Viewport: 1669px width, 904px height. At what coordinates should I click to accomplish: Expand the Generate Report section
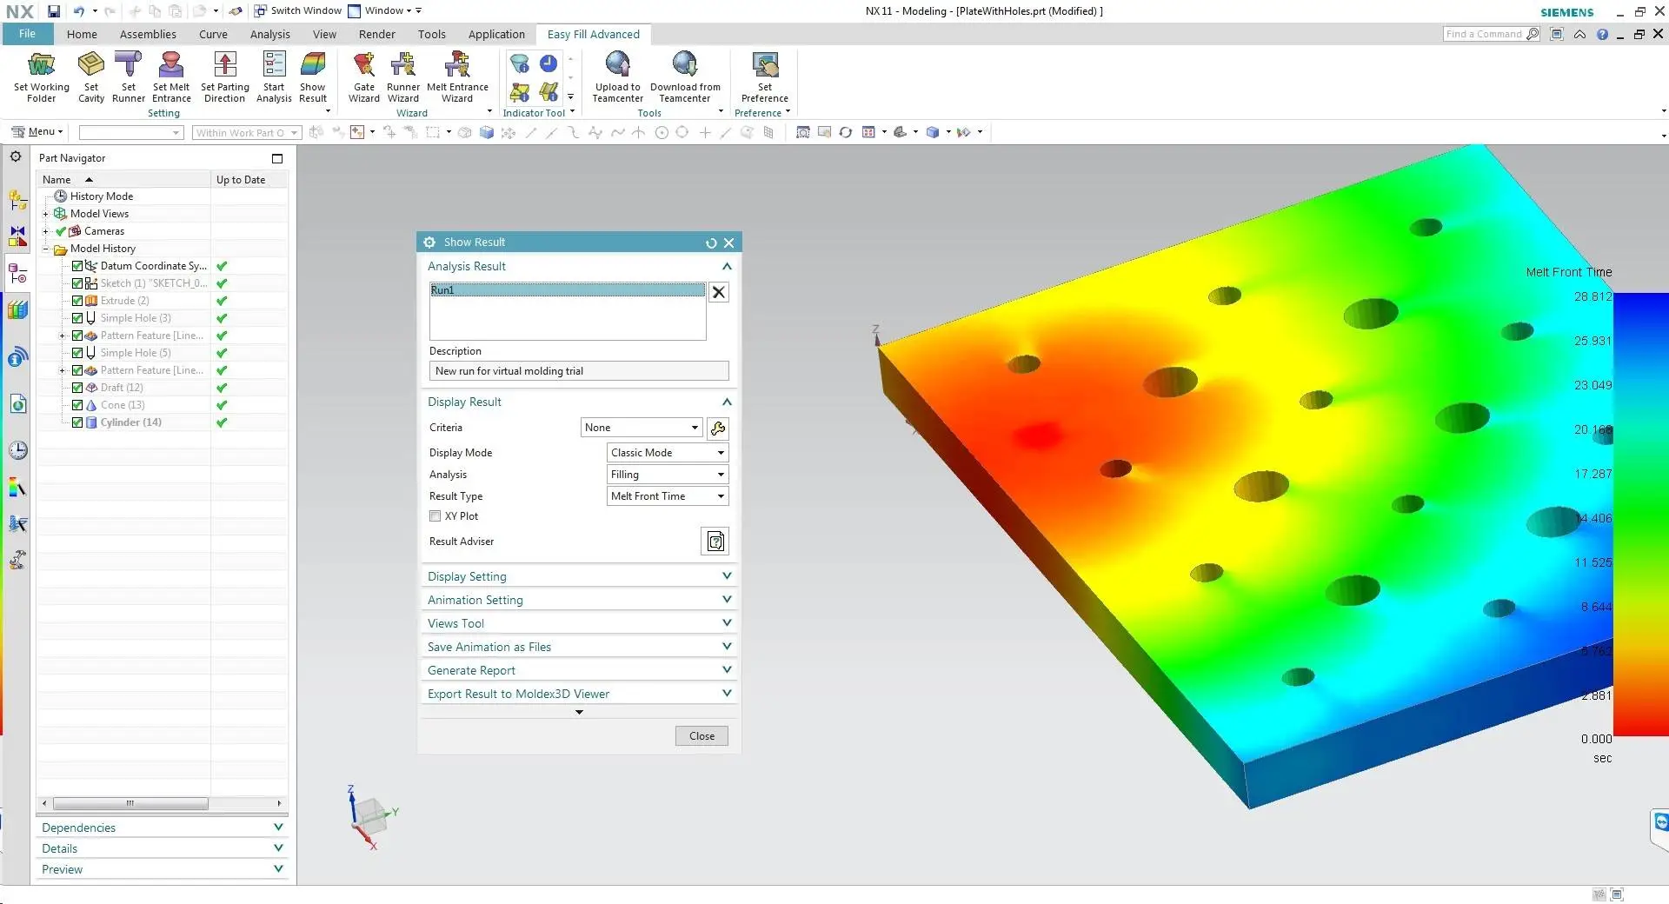(579, 670)
